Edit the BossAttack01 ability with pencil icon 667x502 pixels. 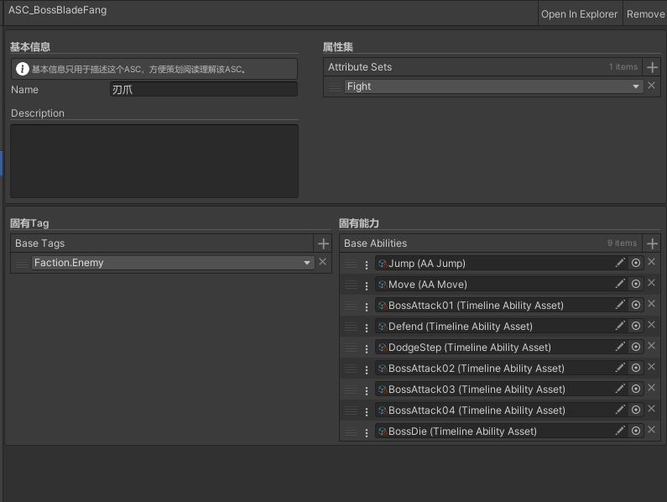pyautogui.click(x=620, y=305)
